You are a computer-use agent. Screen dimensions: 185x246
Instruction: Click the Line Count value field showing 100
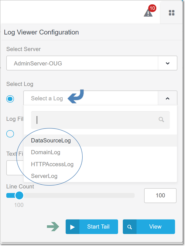tap(160, 195)
